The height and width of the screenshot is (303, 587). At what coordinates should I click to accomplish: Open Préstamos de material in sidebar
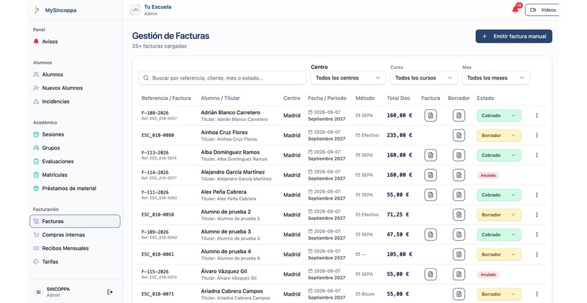click(x=75, y=188)
